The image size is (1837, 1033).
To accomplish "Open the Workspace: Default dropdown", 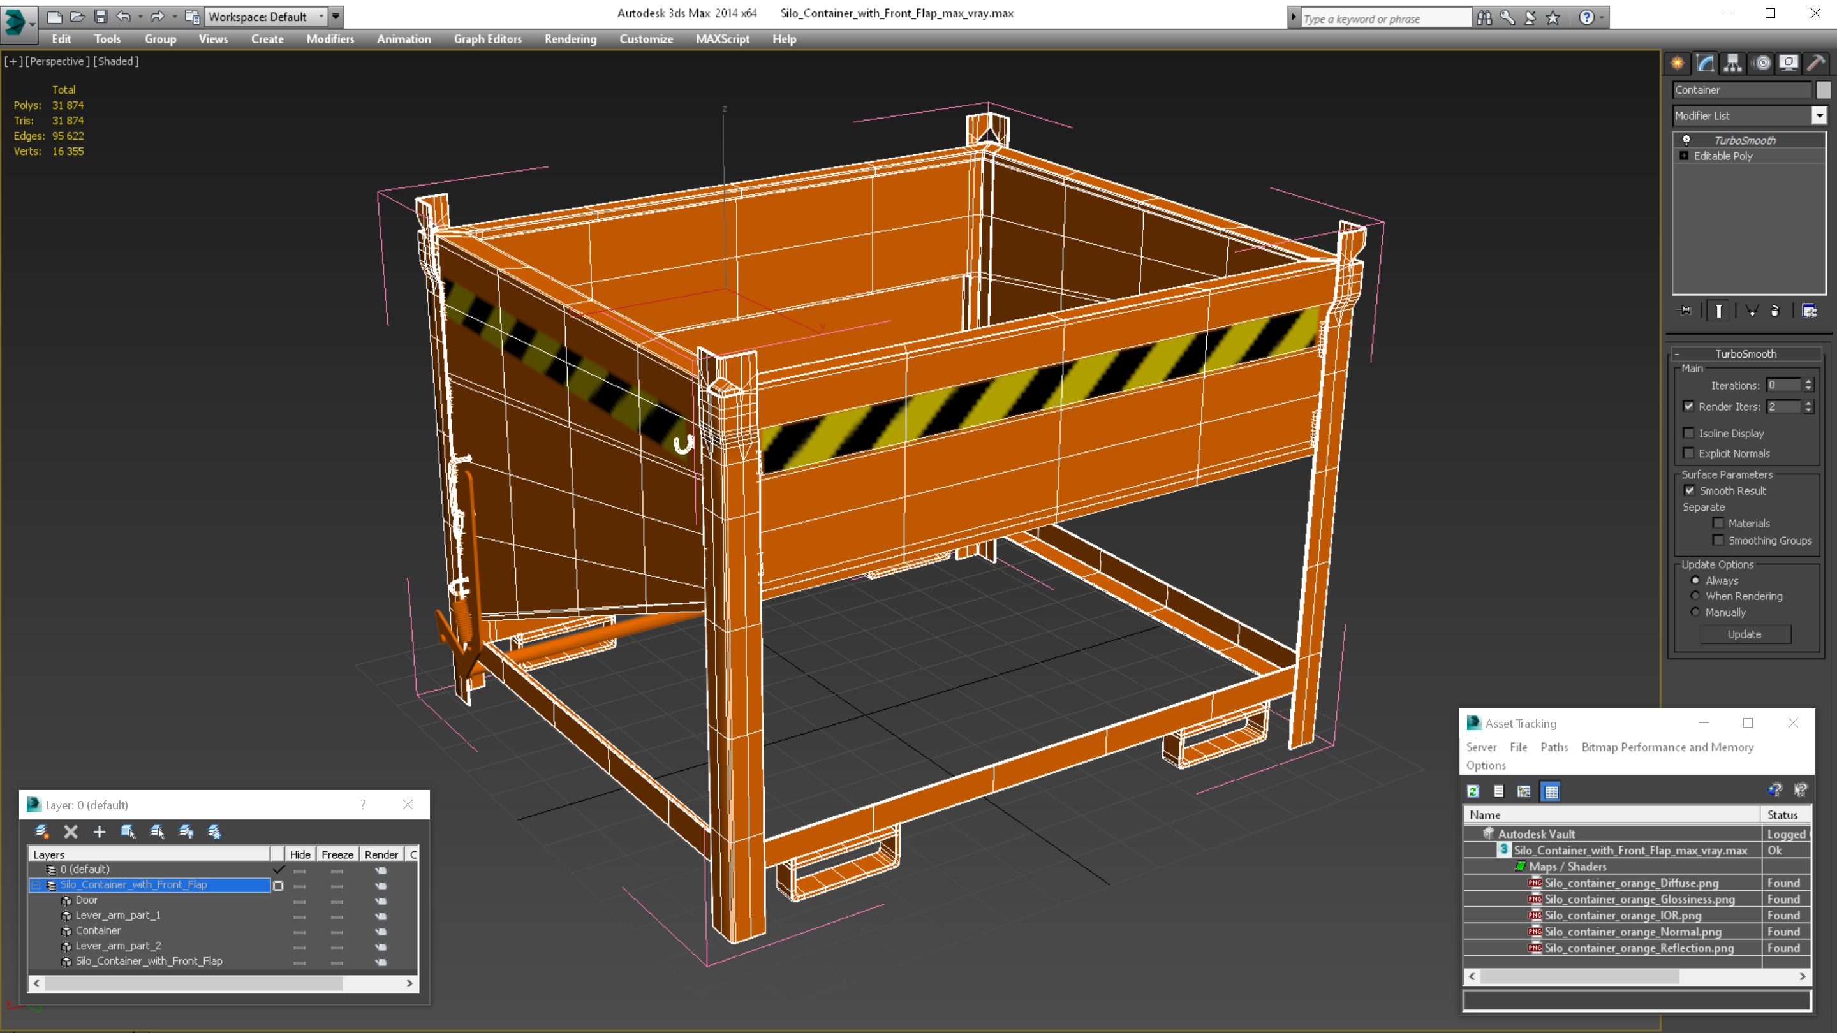I will [265, 17].
